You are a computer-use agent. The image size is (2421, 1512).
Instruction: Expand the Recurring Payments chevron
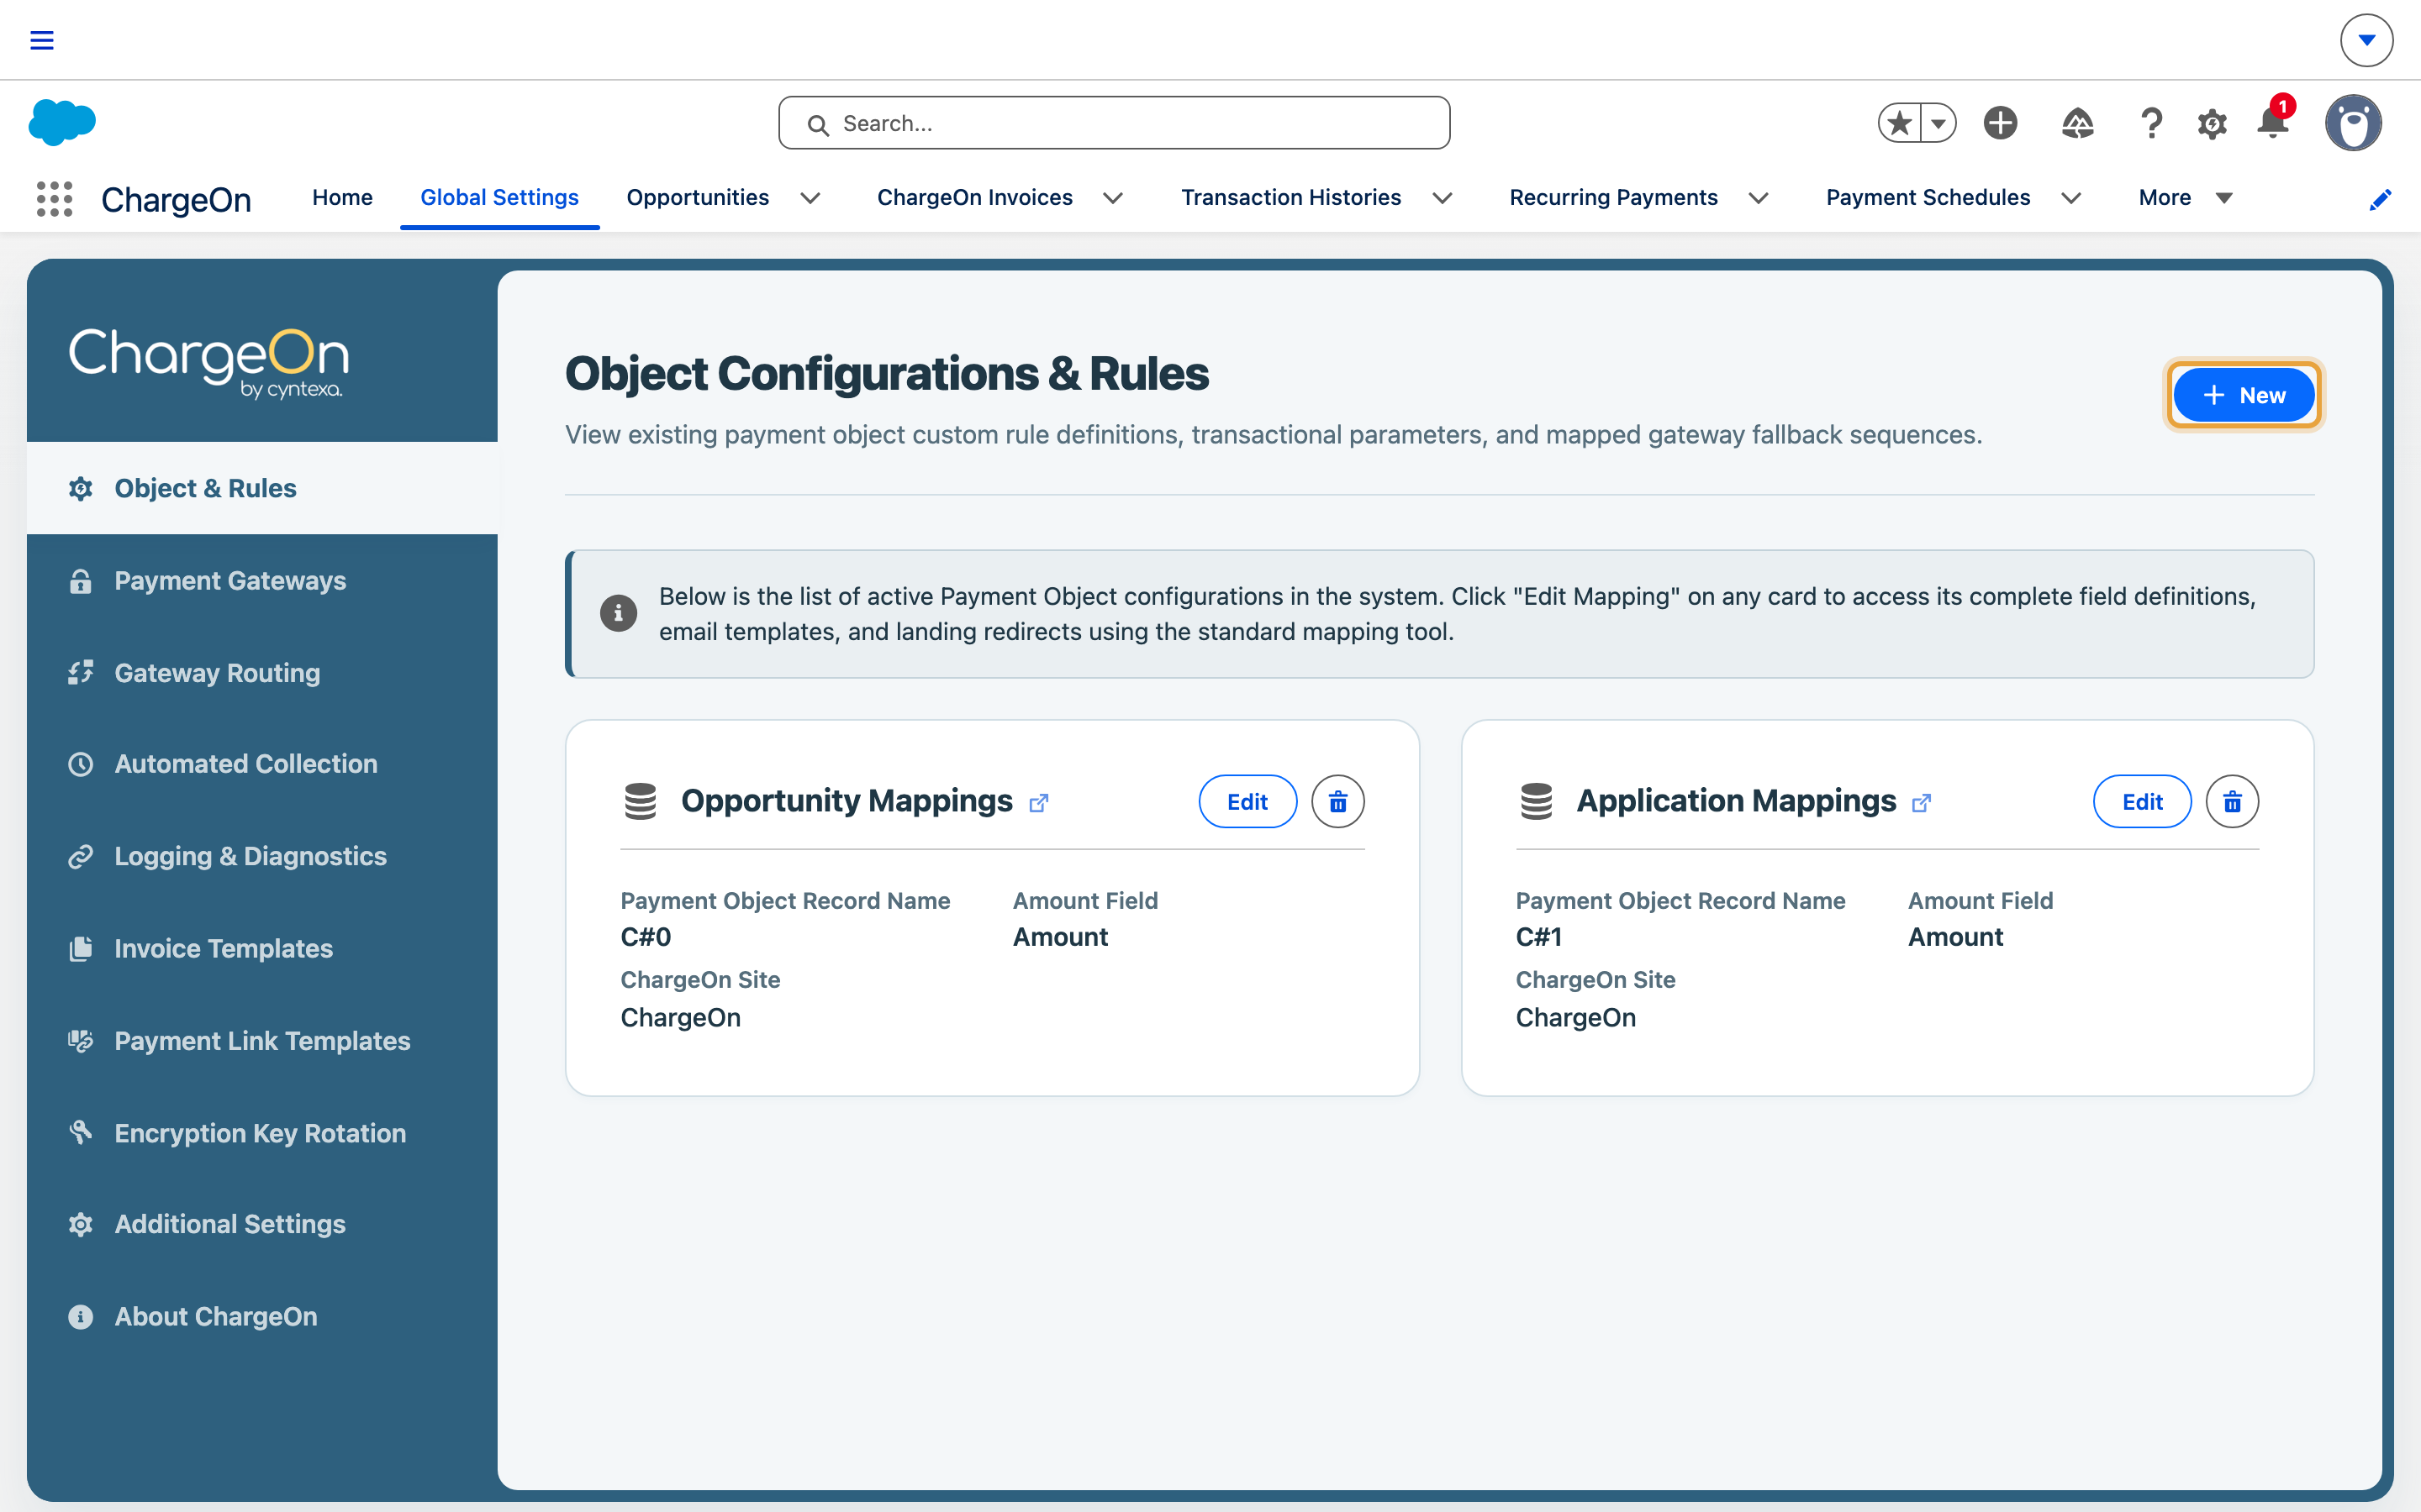click(1758, 198)
